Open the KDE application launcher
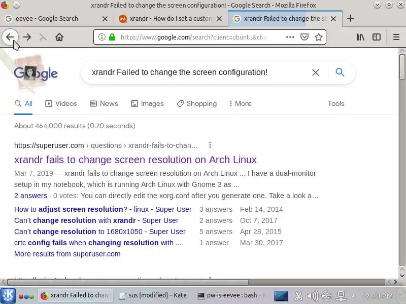Viewport: 406px width, 304px height. tap(8, 296)
